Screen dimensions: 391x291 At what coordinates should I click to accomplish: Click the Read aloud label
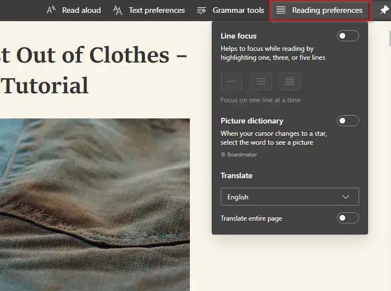(x=82, y=10)
